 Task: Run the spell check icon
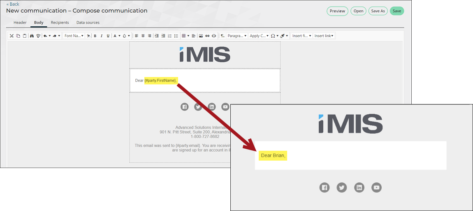(38, 36)
